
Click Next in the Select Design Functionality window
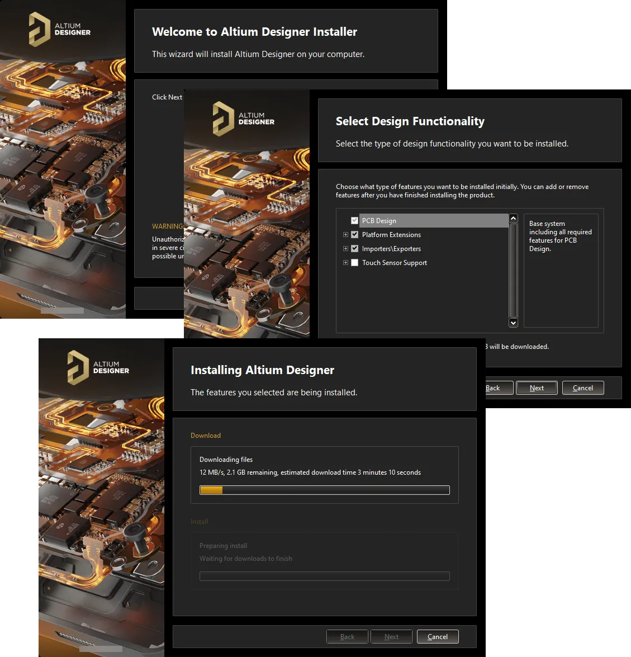pyautogui.click(x=537, y=388)
